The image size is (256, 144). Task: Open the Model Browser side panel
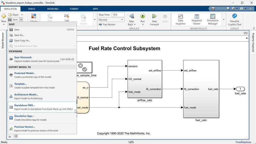[x=3, y=40]
